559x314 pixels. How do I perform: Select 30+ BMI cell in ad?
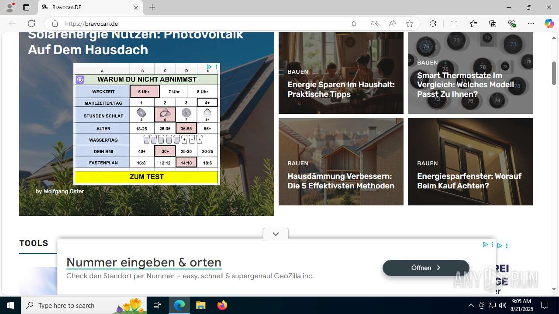[165, 151]
